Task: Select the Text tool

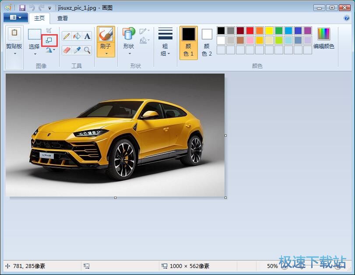Action: (87, 36)
